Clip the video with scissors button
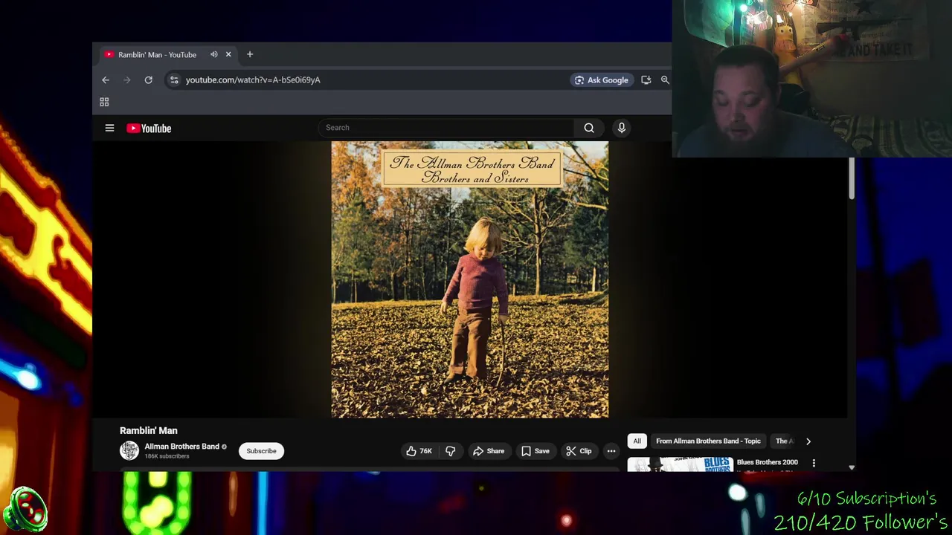 coord(578,451)
